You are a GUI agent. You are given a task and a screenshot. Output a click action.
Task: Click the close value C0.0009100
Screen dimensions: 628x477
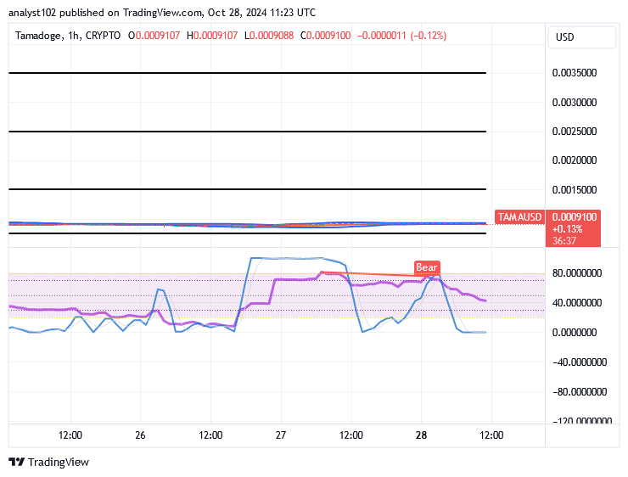coord(326,36)
